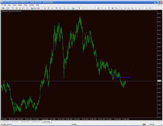Open the new chart icon

3,8
